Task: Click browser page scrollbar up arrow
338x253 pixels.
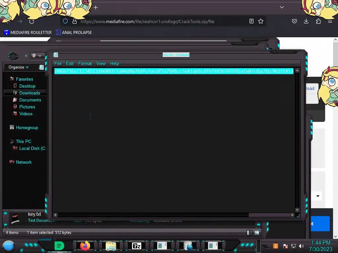Action: pos(335,40)
